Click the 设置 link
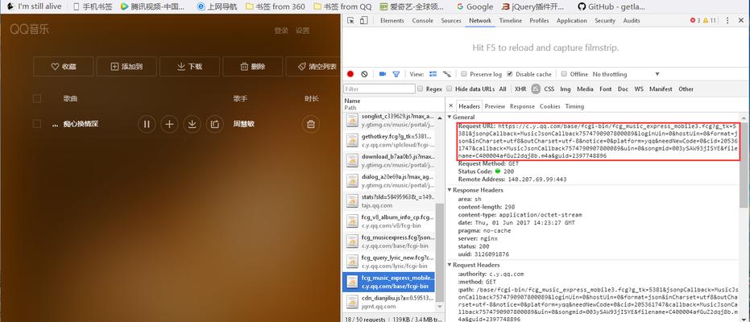 click(x=302, y=31)
